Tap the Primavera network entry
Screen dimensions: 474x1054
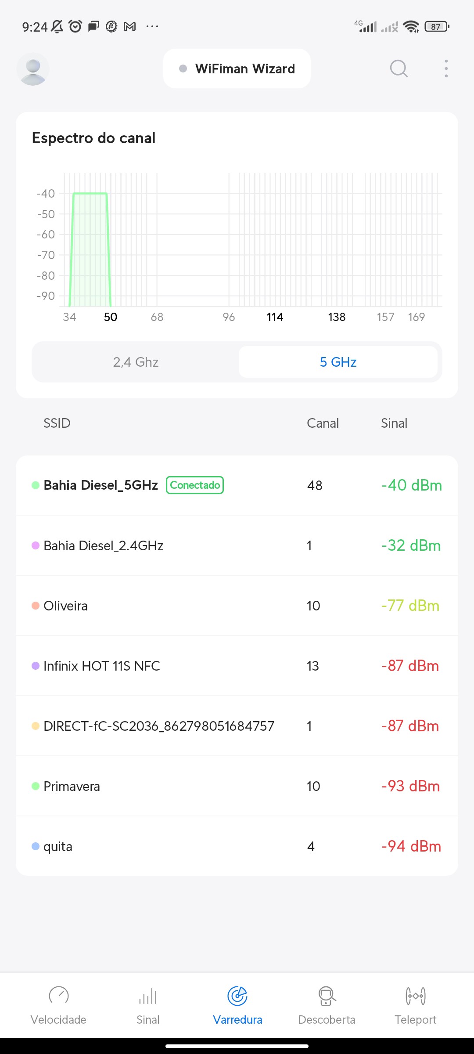[x=237, y=786]
